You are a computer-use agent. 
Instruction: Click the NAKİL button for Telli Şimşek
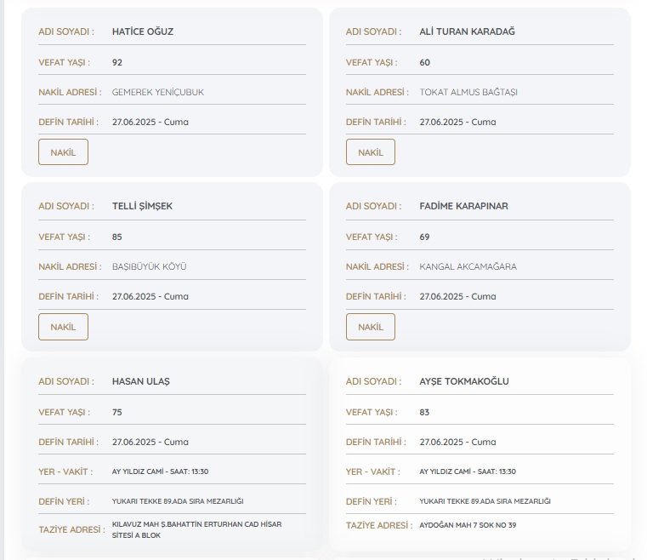coord(63,327)
